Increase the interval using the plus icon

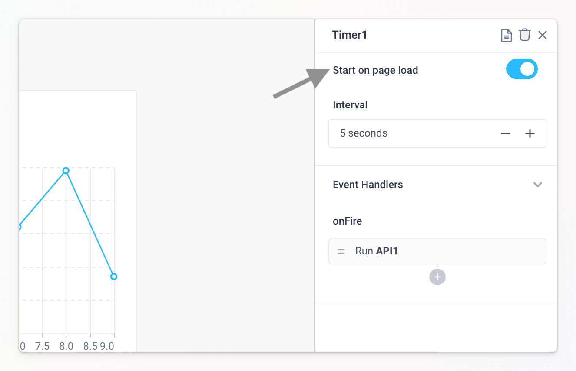[x=530, y=133]
